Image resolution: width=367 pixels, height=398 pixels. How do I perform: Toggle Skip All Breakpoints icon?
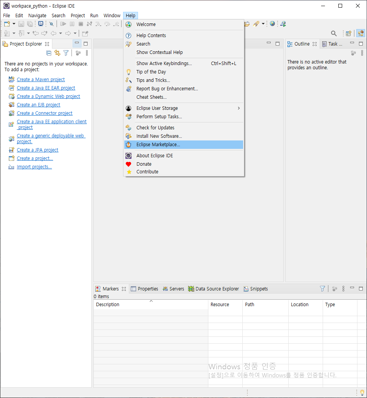pos(52,24)
